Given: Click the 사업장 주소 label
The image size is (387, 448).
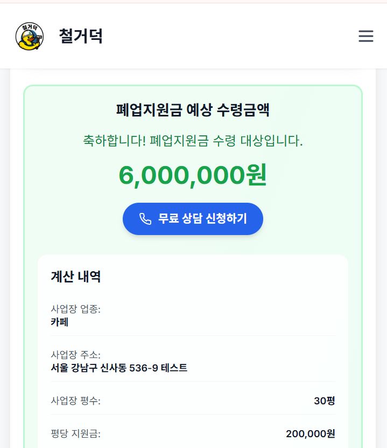Looking at the screenshot, I should [x=76, y=355].
